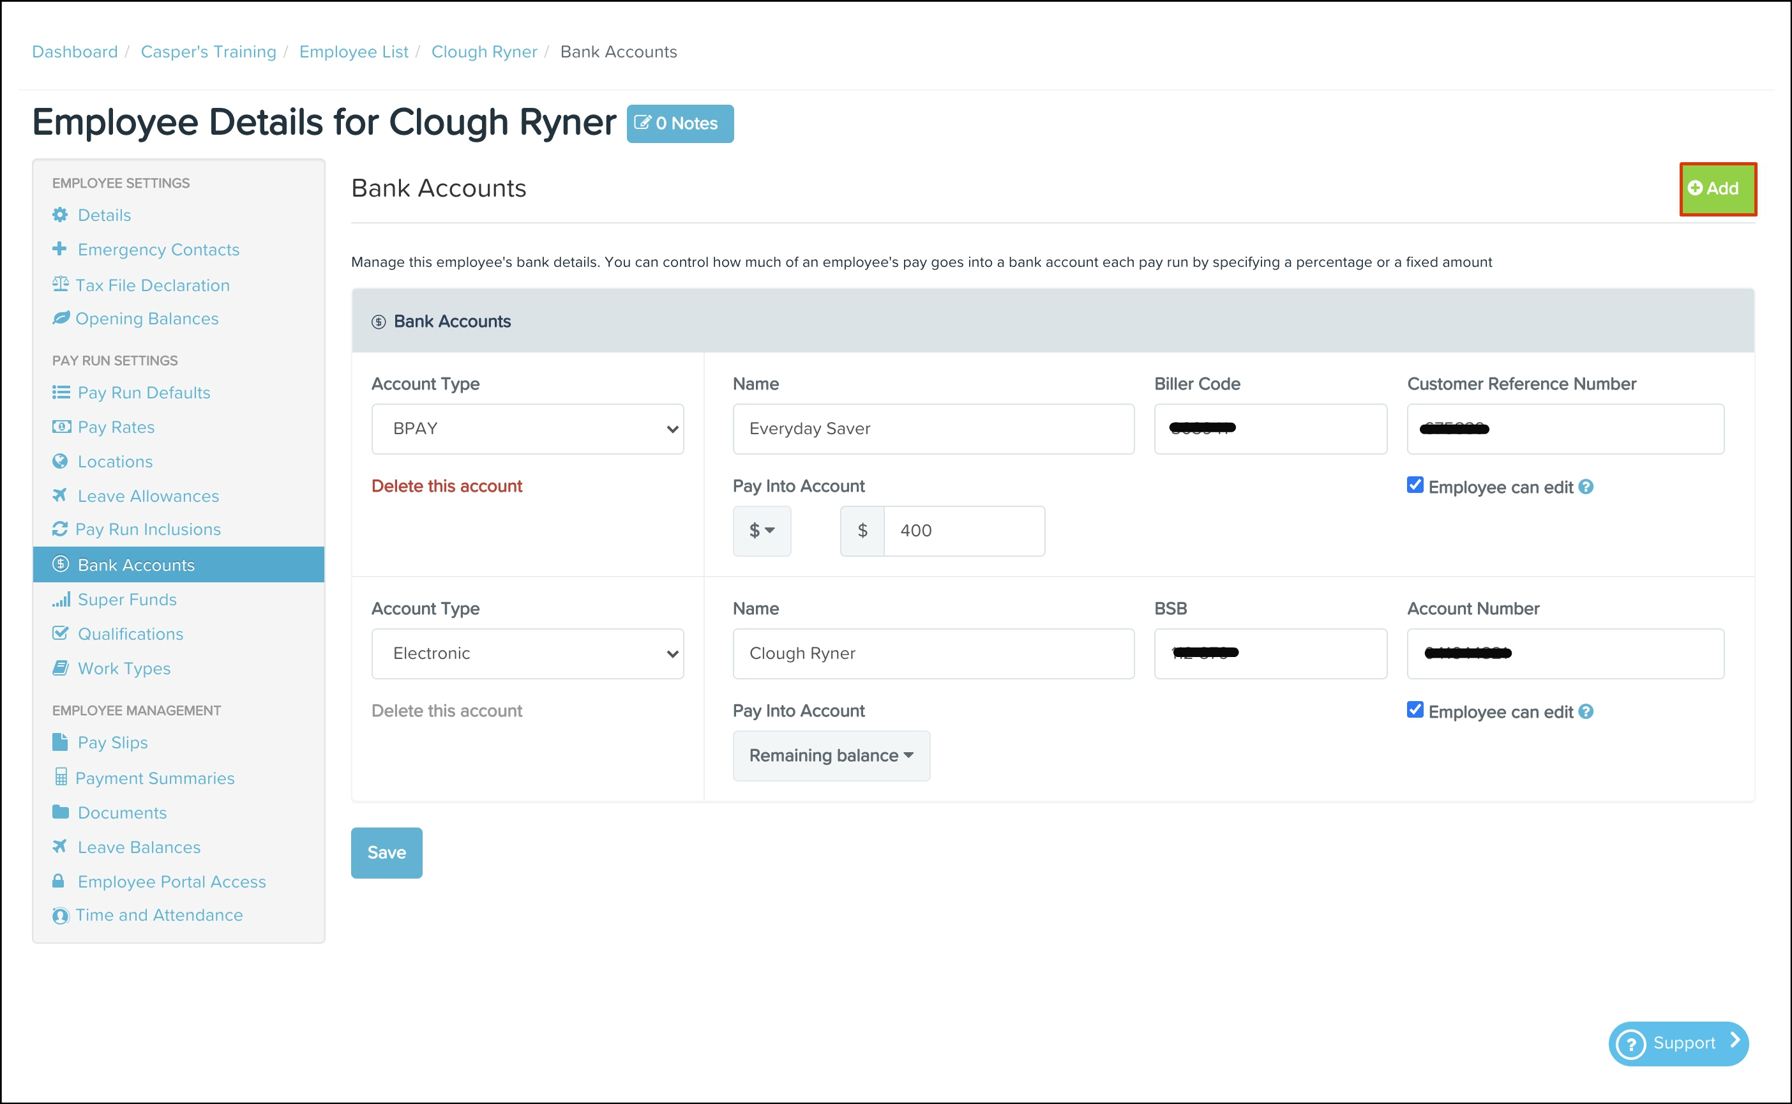Click the scales icon for Tax File Declaration
The width and height of the screenshot is (1792, 1104).
pos(60,284)
